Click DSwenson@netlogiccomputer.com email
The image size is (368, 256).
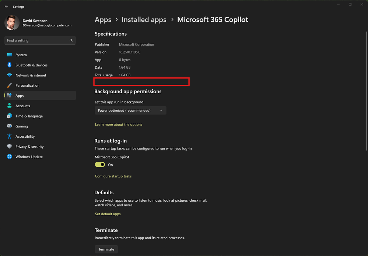coord(47,25)
